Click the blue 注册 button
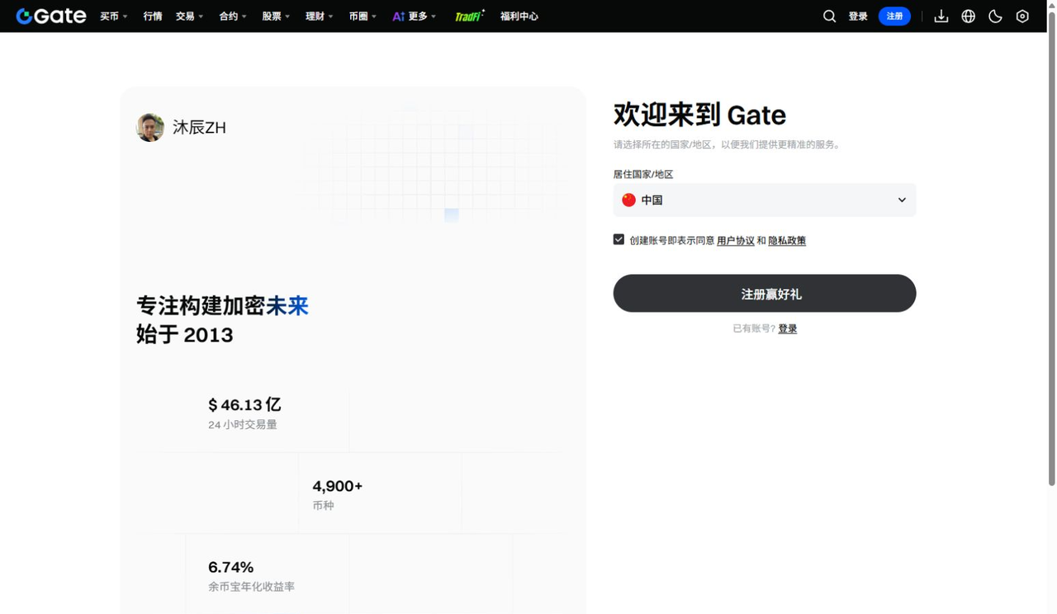Viewport: 1057px width, 614px height. (894, 17)
